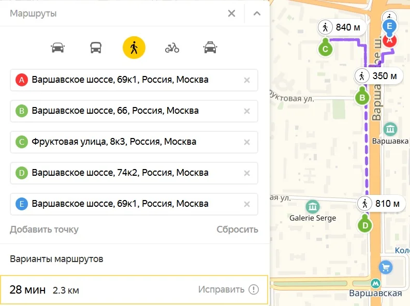Screen dimensions: 410x306
Task: Remove waypoint B Варшавское шоссе, 66
Action: coord(247,111)
